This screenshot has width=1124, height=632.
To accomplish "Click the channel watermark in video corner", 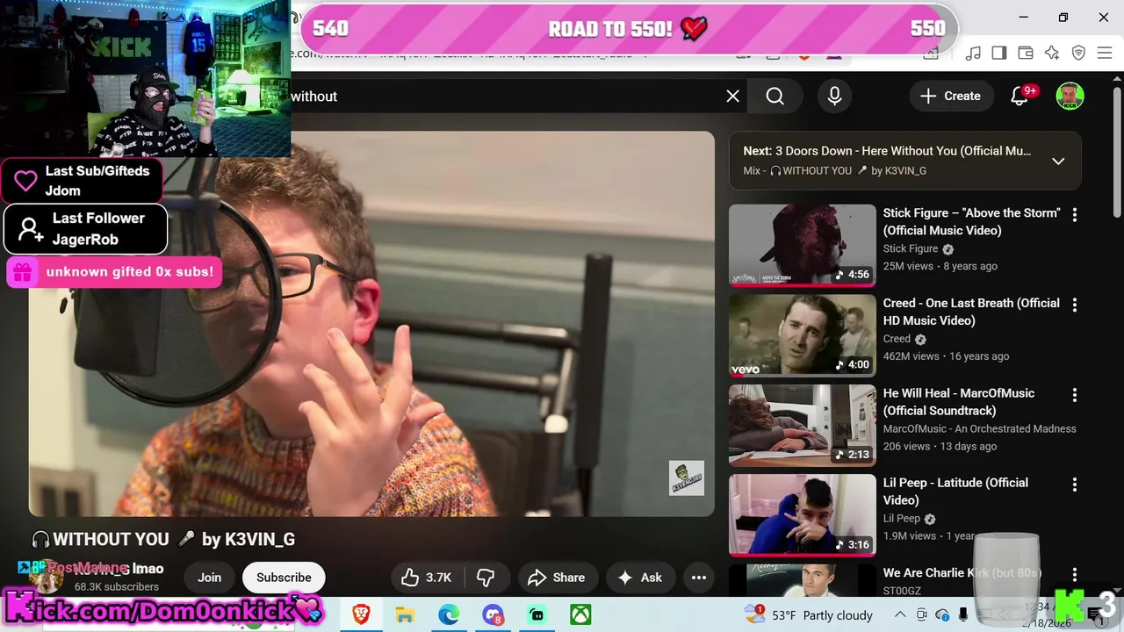I will pos(686,478).
